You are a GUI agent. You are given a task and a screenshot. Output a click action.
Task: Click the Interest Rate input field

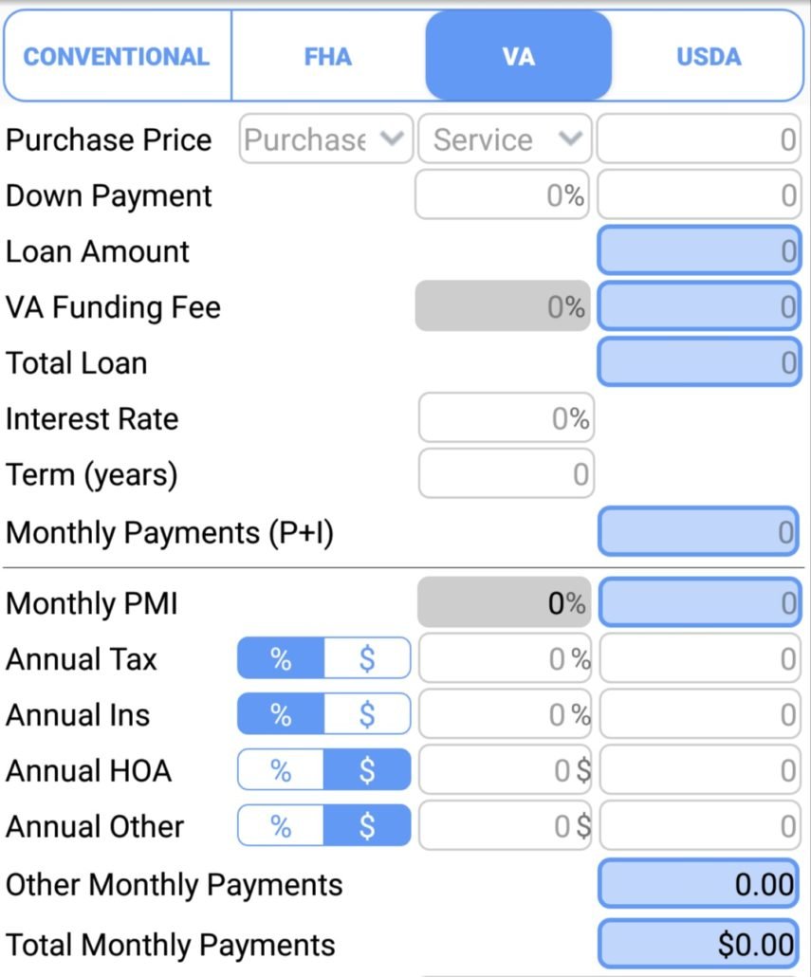pos(507,418)
